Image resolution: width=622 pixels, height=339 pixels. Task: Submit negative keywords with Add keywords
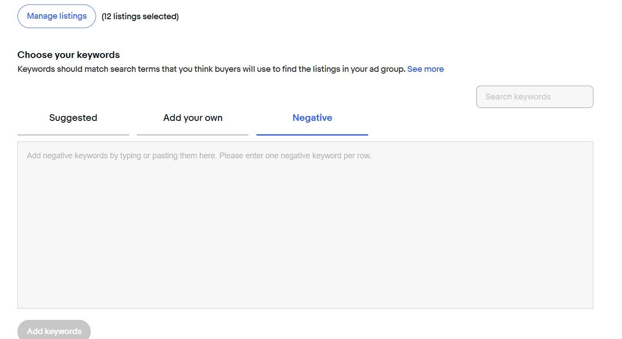pos(54,331)
